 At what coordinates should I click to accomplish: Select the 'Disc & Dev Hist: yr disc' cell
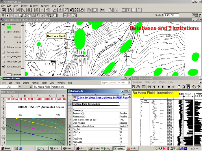(96, 120)
